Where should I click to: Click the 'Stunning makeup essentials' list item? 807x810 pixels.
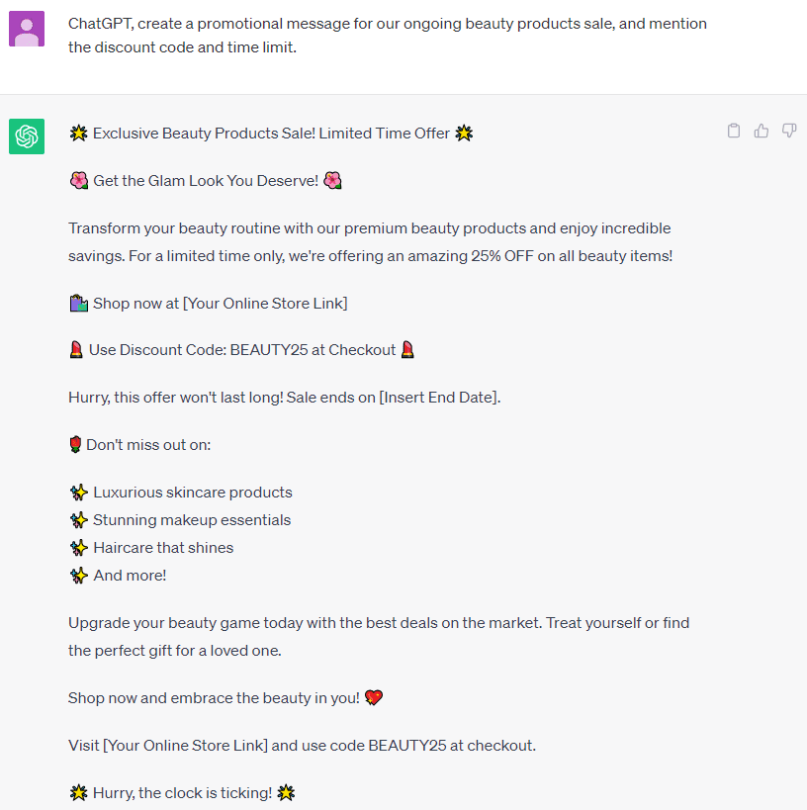coord(192,520)
